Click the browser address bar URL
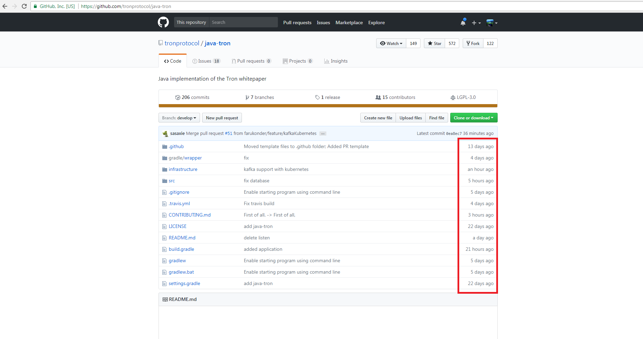 pyautogui.click(x=126, y=6)
